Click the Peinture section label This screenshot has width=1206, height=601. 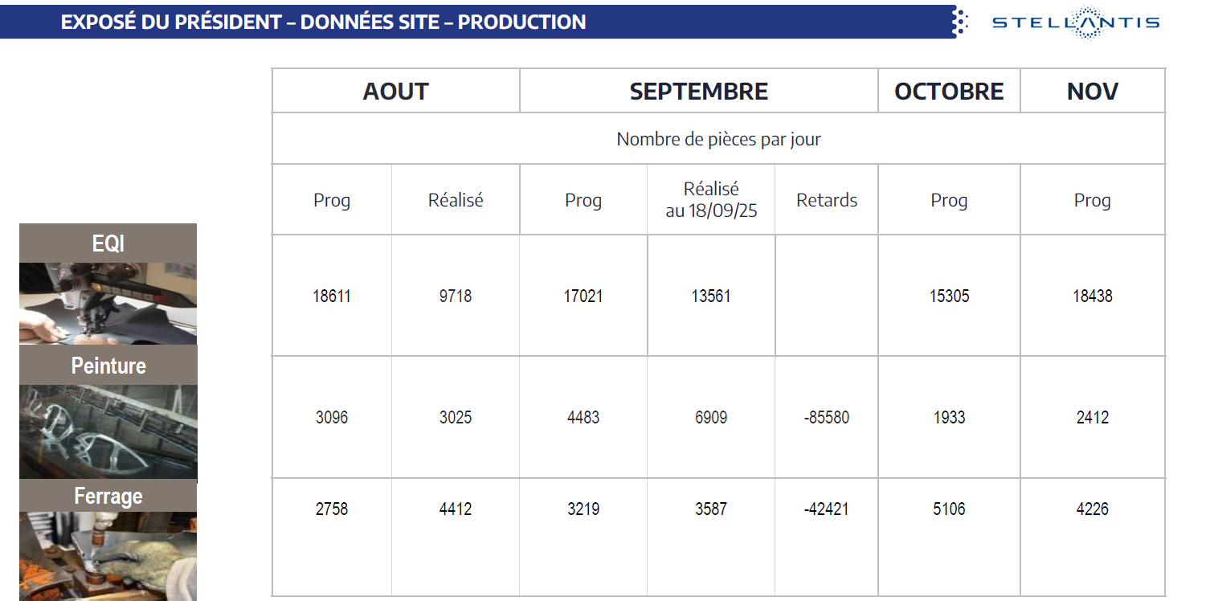108,366
